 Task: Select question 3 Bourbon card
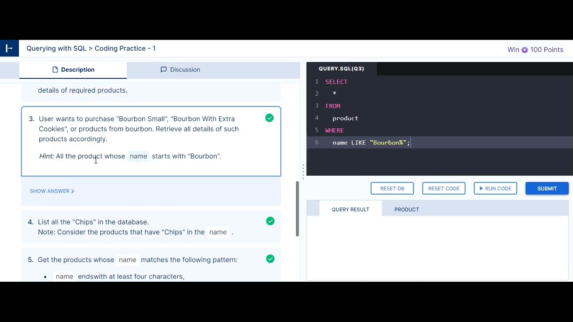(x=151, y=141)
